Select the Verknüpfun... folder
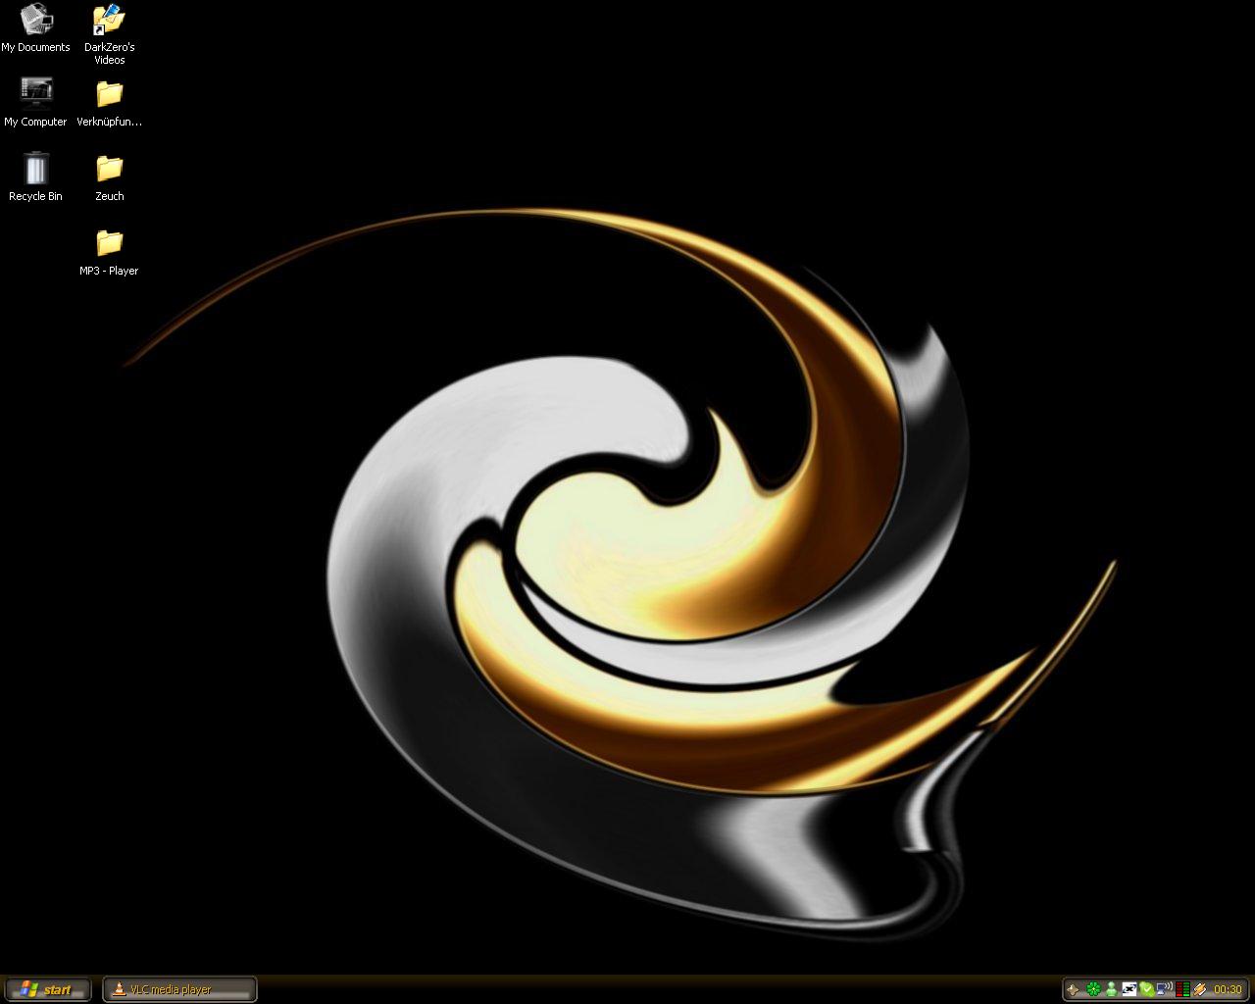The height and width of the screenshot is (1004, 1255). pos(109,102)
